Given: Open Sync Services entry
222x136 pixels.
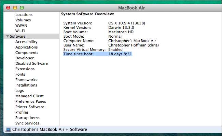Looking at the screenshot, I should (27, 123).
